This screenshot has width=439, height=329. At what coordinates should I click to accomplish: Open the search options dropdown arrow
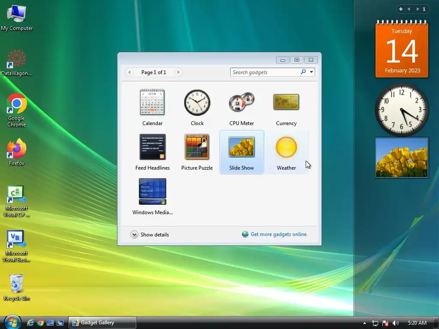point(311,72)
